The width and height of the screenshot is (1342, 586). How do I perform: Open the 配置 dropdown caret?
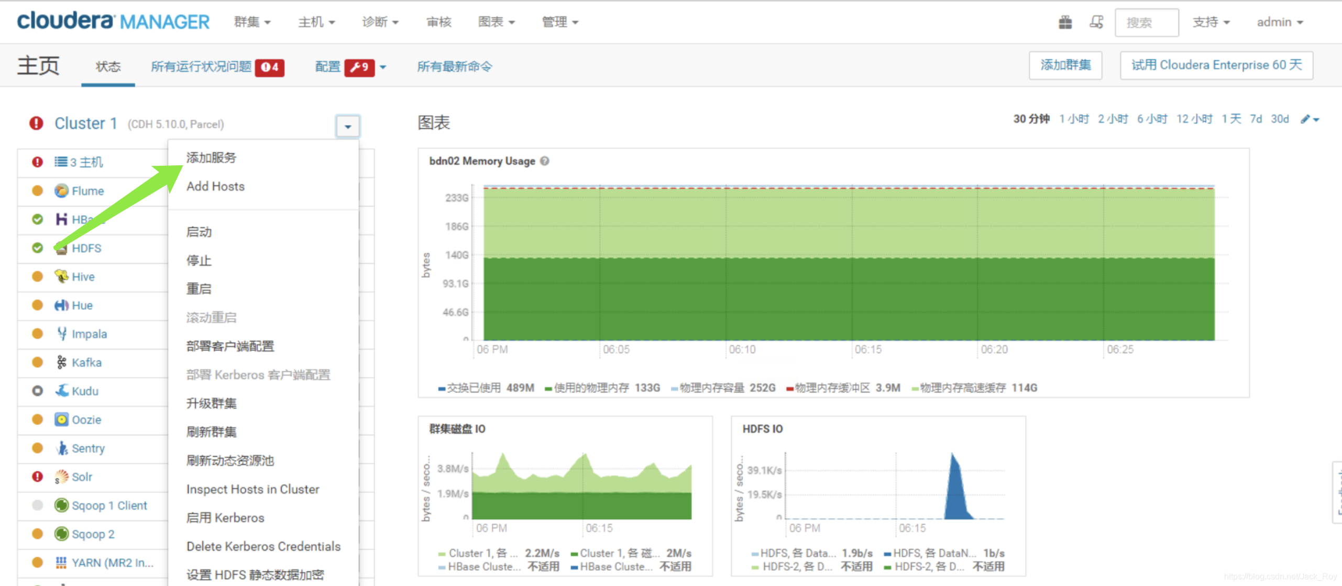(383, 67)
